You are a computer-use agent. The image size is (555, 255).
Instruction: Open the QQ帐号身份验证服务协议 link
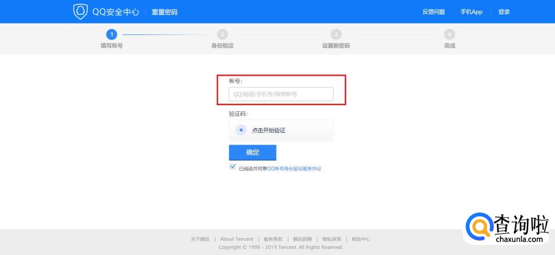294,169
